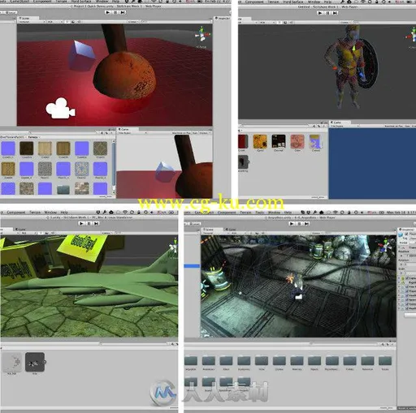The height and width of the screenshot is (413, 416).
Task: Open the Prefabs folder in Project panel
Action: click(x=349, y=363)
